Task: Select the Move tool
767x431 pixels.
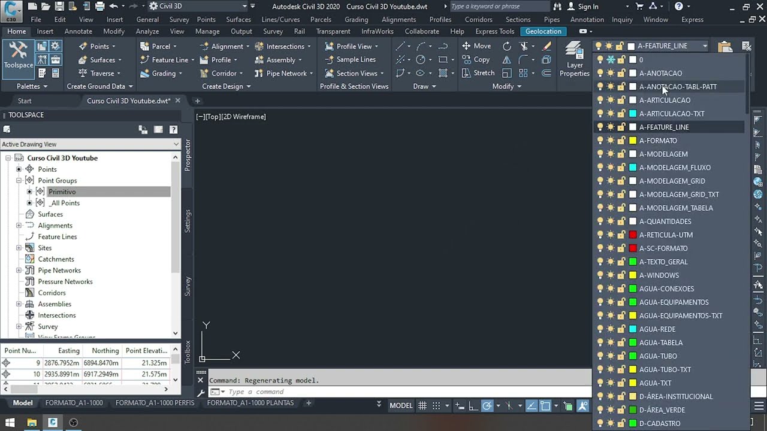Action: tap(476, 46)
